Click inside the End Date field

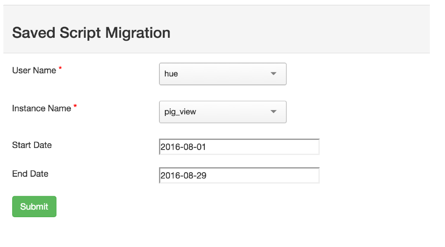239,175
